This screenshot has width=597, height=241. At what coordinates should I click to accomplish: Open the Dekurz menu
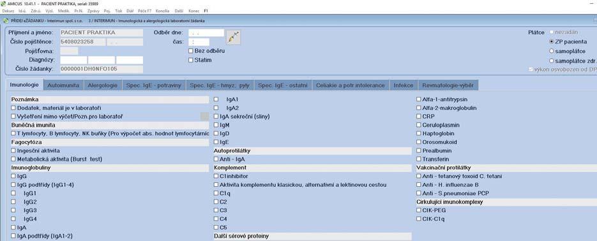pyautogui.click(x=8, y=11)
